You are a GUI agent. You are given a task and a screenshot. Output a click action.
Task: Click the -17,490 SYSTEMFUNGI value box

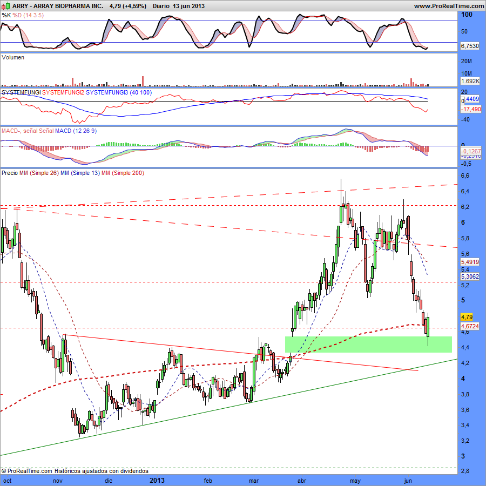[x=471, y=109]
